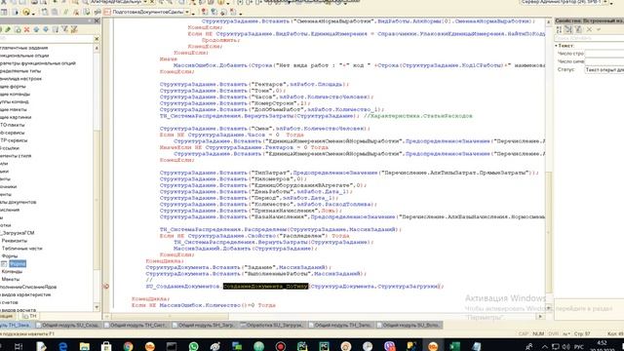The width and height of the screenshot is (624, 351).
Task: Select Общие команды in configuration tree
Action: pos(15,94)
